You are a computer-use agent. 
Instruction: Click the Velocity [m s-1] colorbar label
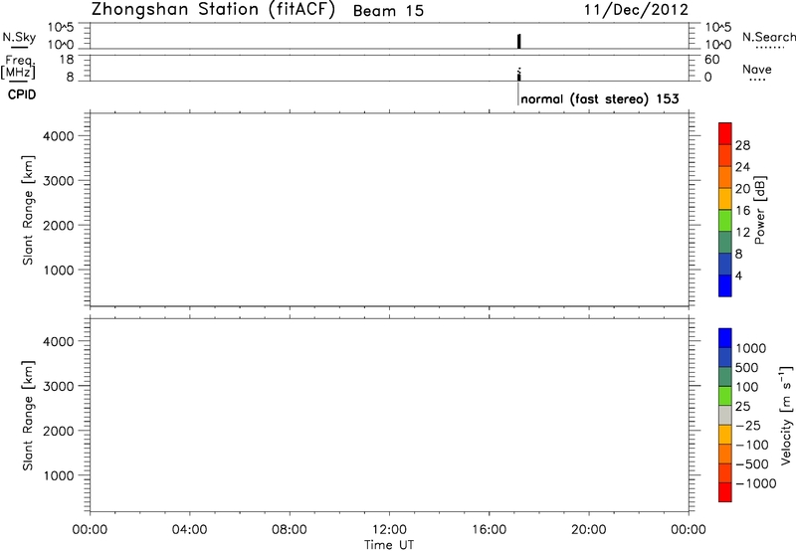coord(785,415)
